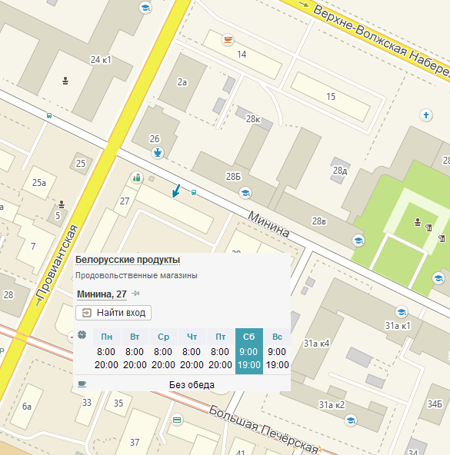Click the fountain icon by building 26
Viewport: 450px width, 455px height.
158,152
